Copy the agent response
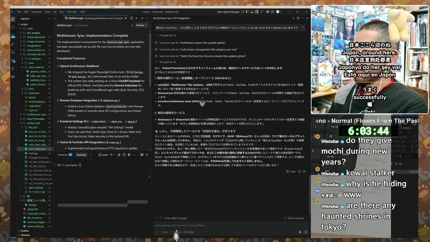 click(x=291, y=171)
